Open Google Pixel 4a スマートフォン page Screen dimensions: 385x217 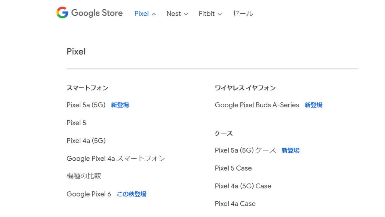pos(115,158)
